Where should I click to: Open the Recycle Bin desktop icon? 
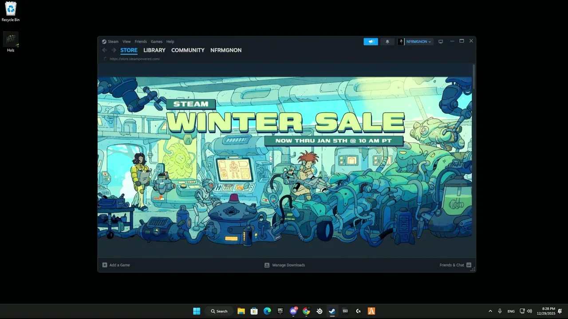click(11, 12)
